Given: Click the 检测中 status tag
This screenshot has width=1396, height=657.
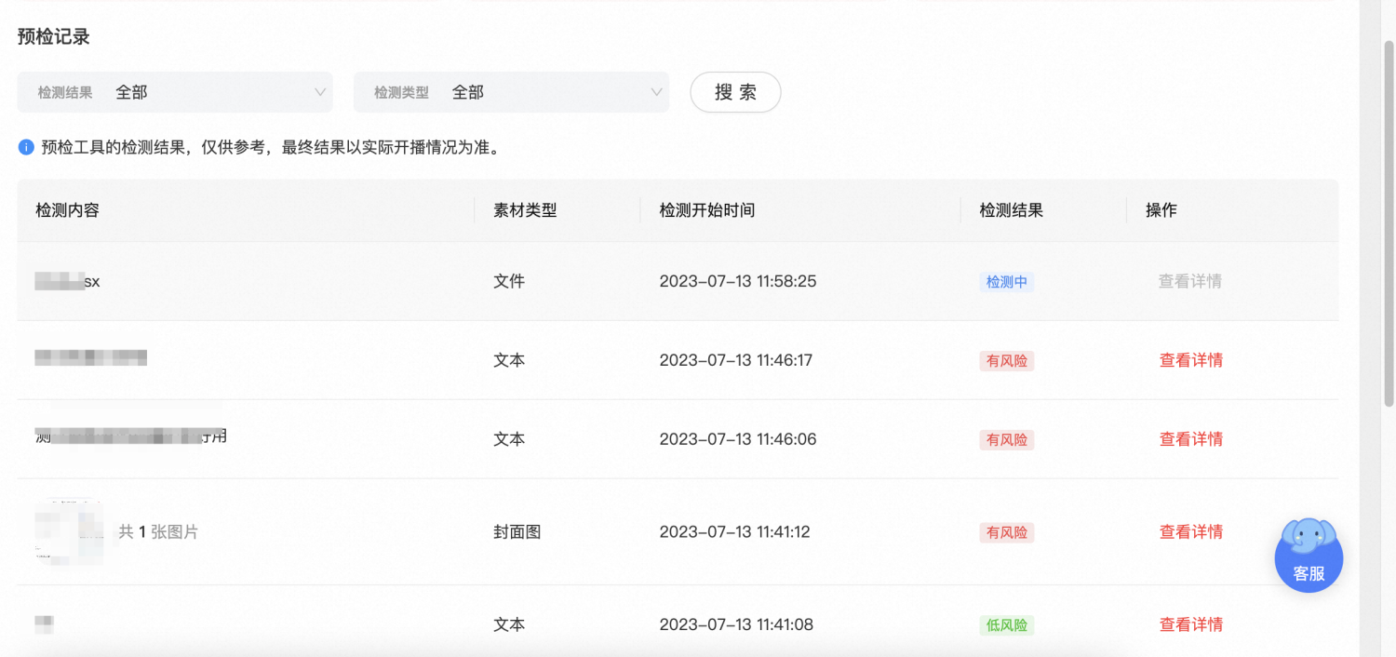Looking at the screenshot, I should pyautogui.click(x=1007, y=282).
